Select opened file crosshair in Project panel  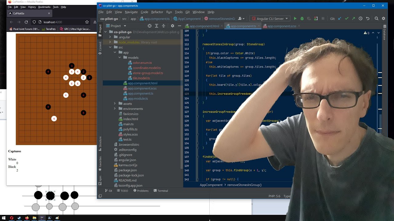150,26
